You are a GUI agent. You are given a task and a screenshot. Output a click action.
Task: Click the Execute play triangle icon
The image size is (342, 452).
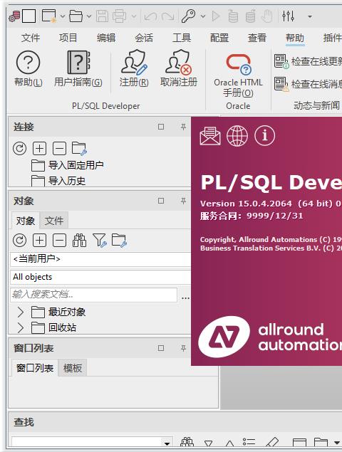tap(216, 16)
